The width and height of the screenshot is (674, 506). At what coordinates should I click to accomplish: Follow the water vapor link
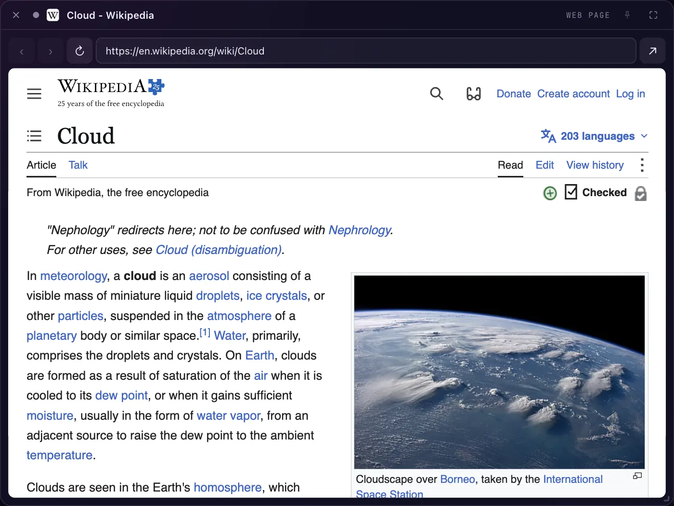(x=229, y=416)
